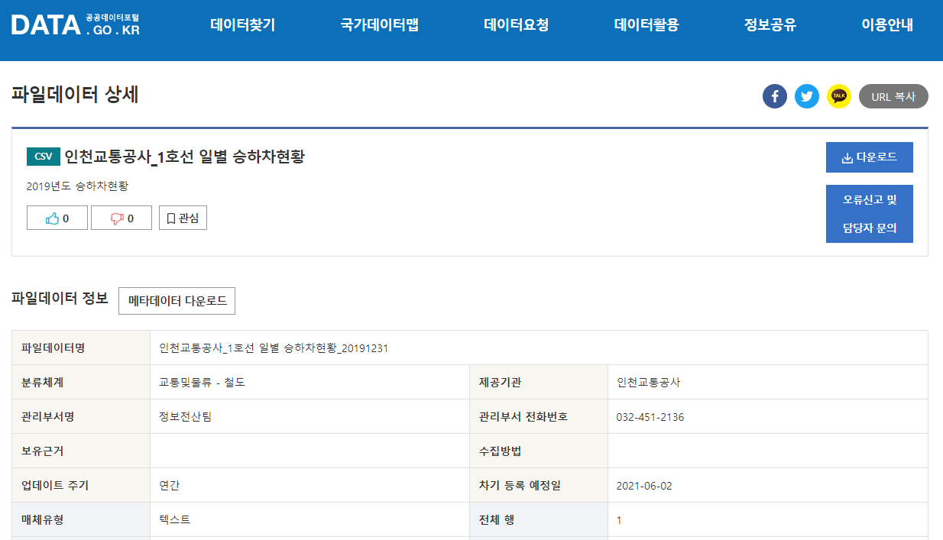Open the 데이터찾기 menu
Image resolution: width=943 pixels, height=540 pixels.
click(243, 24)
